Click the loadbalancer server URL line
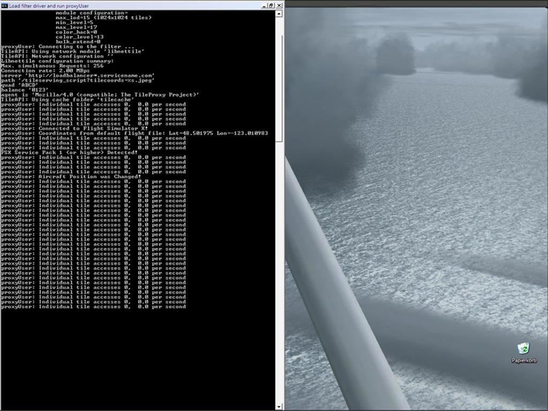548x411 pixels. [78, 75]
